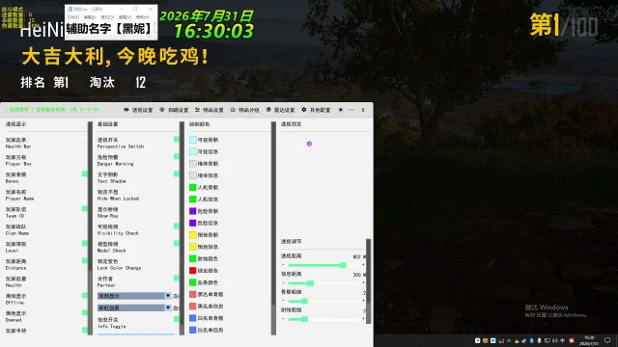Click the 透视调节 section scrollbar
This screenshot has width=618, height=347.
369,281
